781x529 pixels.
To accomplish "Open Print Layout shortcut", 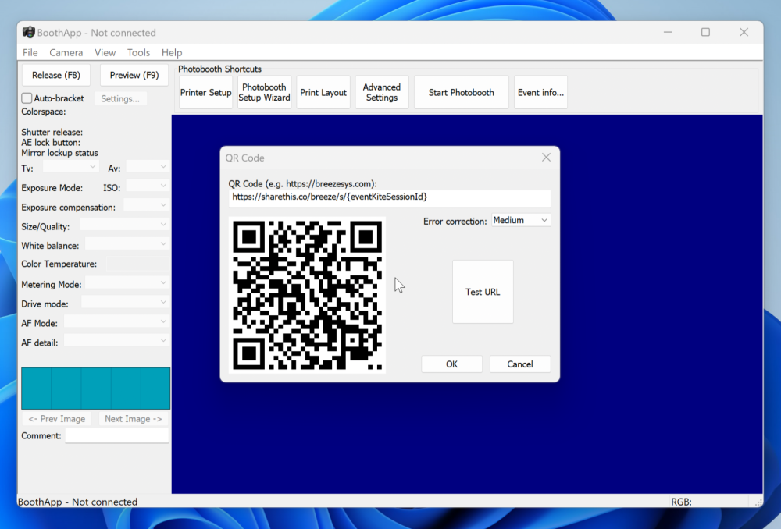I will [x=323, y=93].
